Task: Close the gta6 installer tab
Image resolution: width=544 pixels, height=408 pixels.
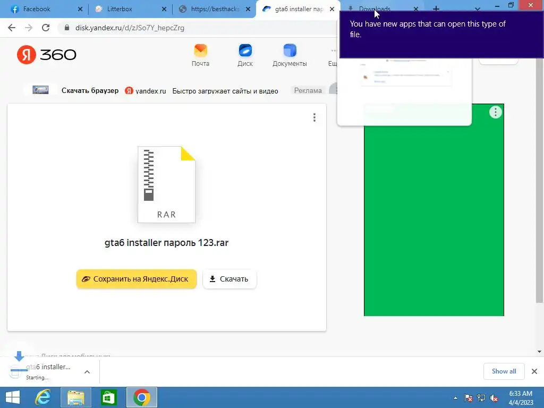Action: pyautogui.click(x=332, y=9)
